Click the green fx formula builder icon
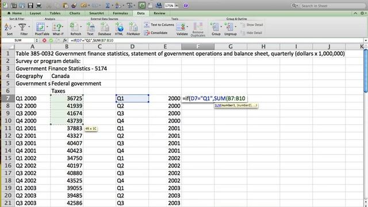This screenshot has width=368, height=207. coord(142,5)
